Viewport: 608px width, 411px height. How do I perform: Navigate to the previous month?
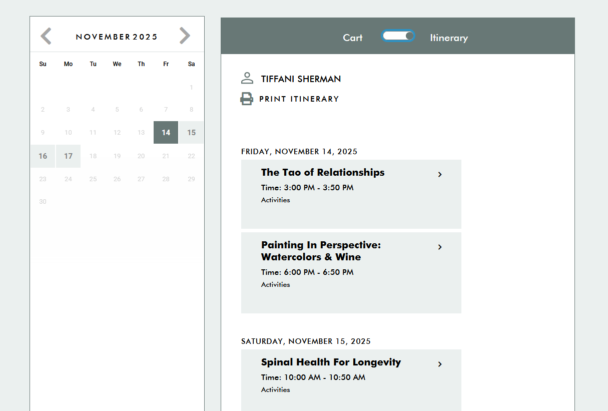[46, 36]
